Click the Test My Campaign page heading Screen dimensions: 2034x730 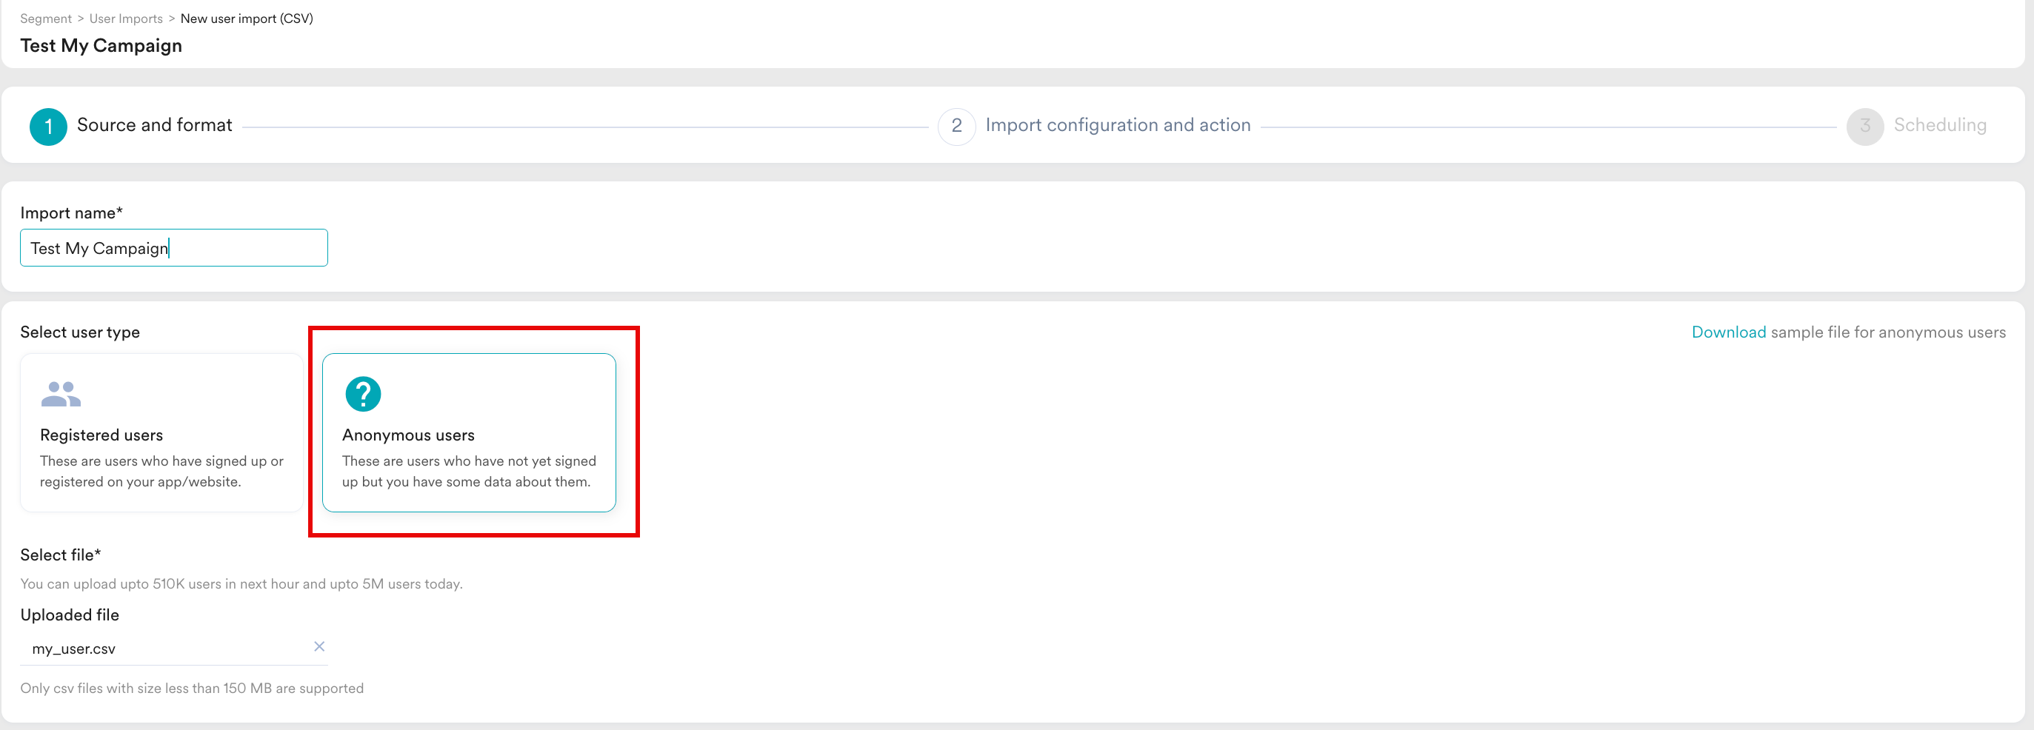pos(101,46)
